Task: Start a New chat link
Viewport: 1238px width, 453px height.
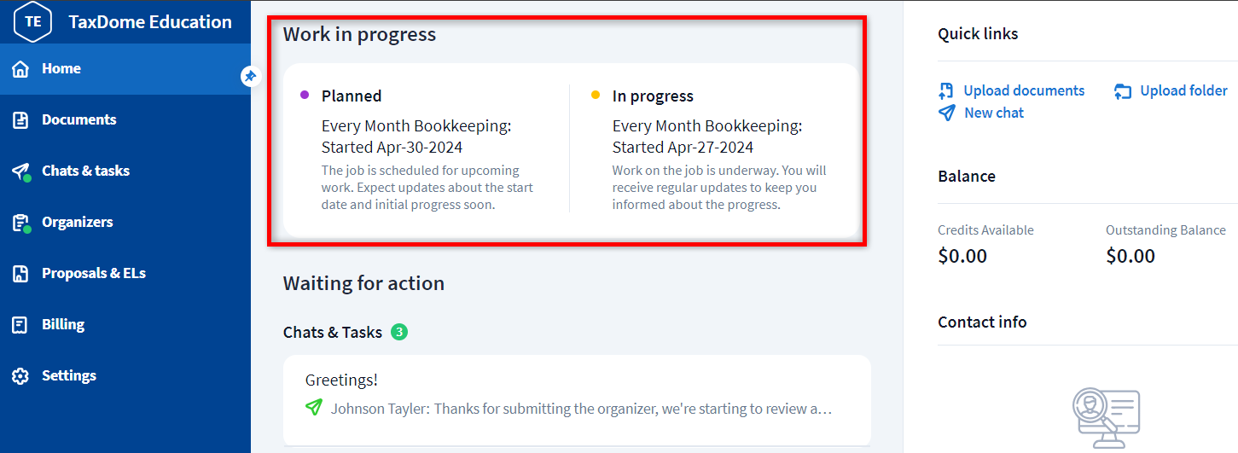Action: coord(994,113)
